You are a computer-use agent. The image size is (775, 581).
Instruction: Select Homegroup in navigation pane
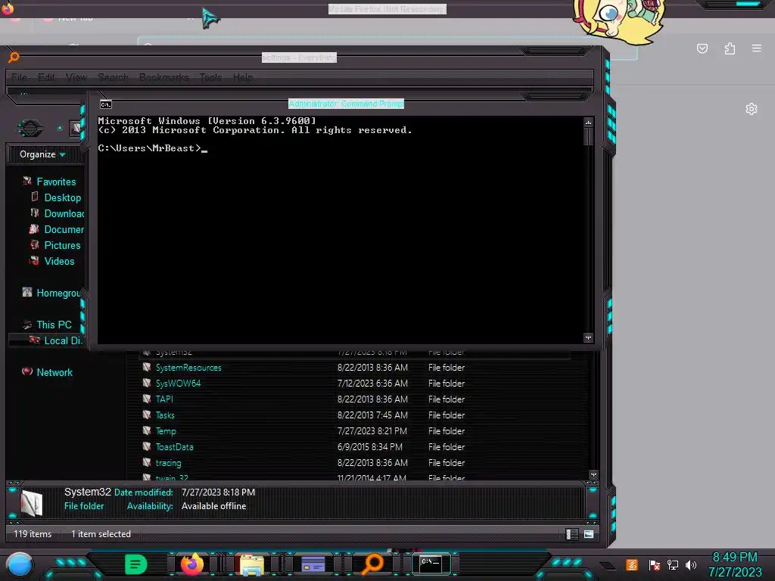(58, 293)
